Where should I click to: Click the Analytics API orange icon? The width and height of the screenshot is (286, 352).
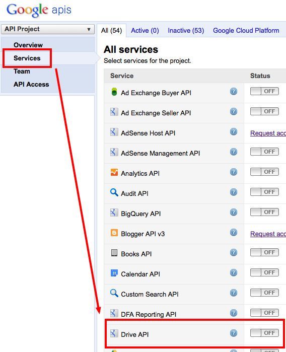click(x=114, y=172)
